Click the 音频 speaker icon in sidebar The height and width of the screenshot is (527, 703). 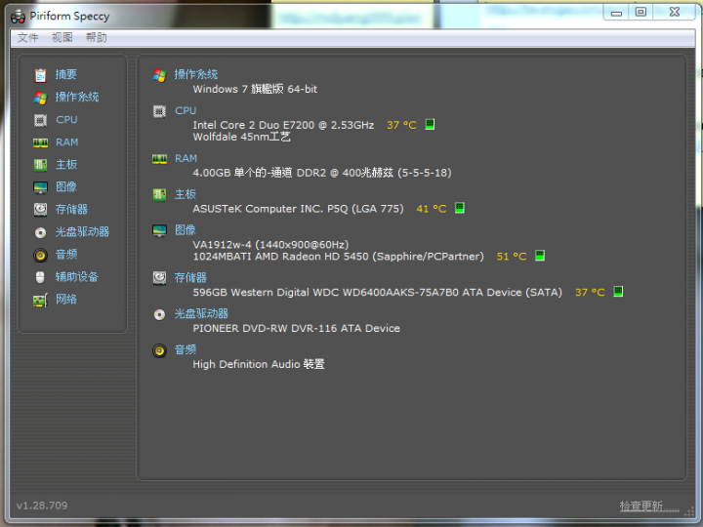tap(40, 255)
